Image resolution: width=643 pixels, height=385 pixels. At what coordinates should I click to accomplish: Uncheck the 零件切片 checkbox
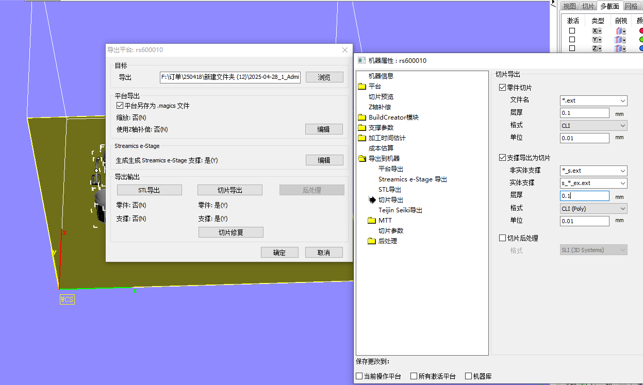tap(503, 88)
